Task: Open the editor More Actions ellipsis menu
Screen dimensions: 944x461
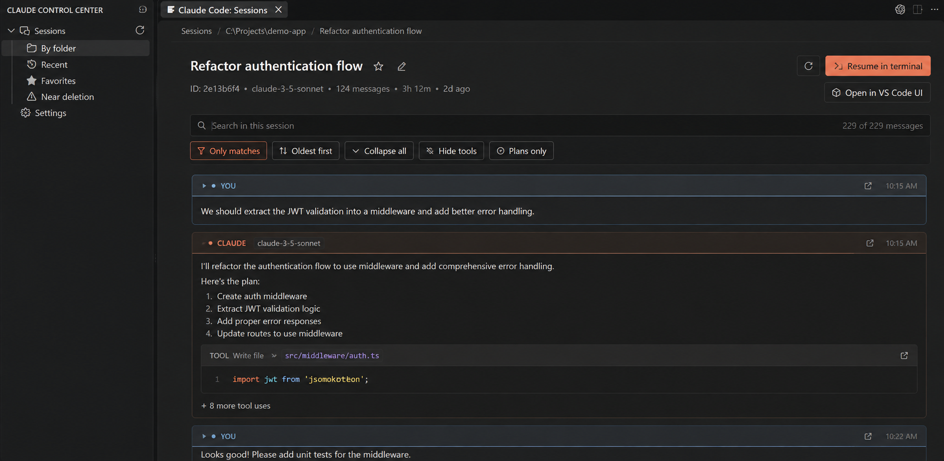Action: coord(935,9)
